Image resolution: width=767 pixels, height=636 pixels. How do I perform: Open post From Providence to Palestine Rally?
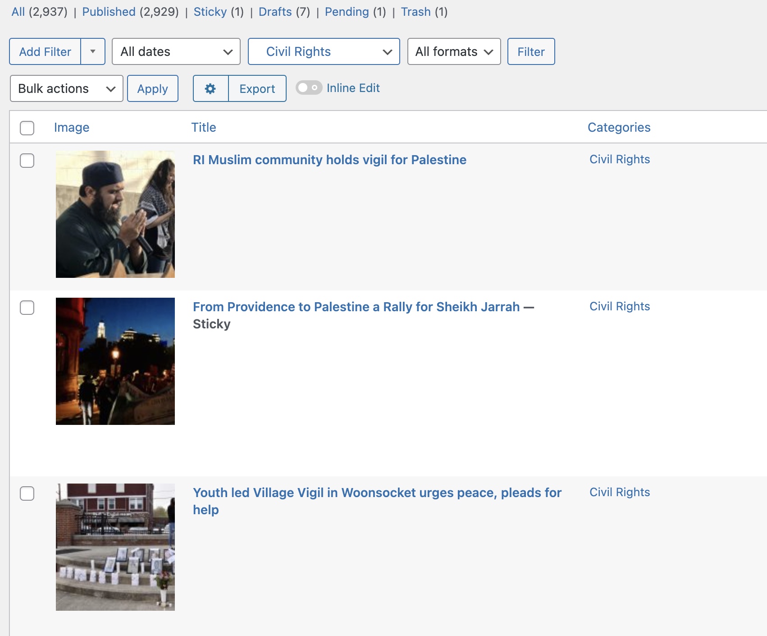(356, 307)
